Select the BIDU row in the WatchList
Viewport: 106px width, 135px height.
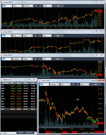tap(19, 88)
